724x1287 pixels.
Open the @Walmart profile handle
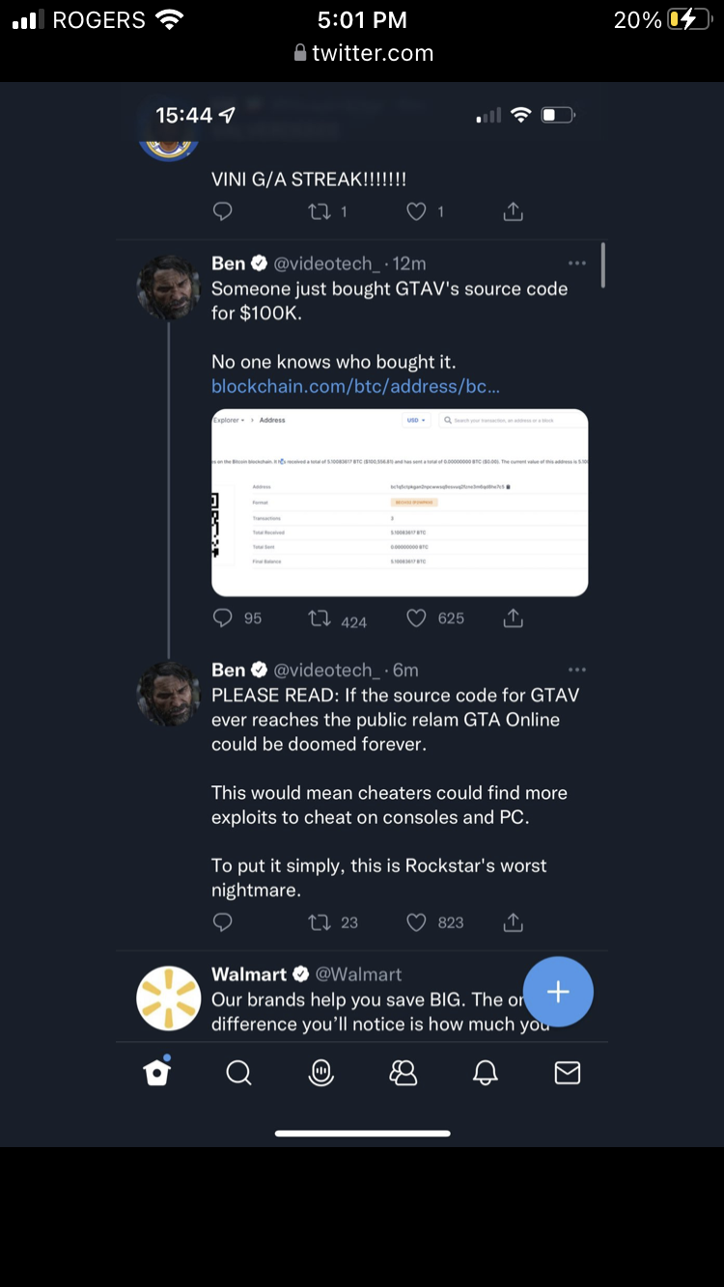pyautogui.click(x=358, y=974)
